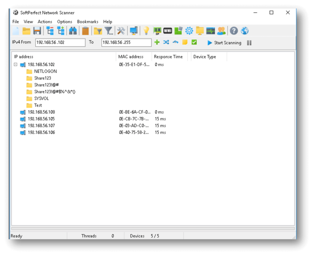Image resolution: width=313 pixels, height=256 pixels.
Task: Click the Devices 5 / 5 status
Action: click(145, 236)
